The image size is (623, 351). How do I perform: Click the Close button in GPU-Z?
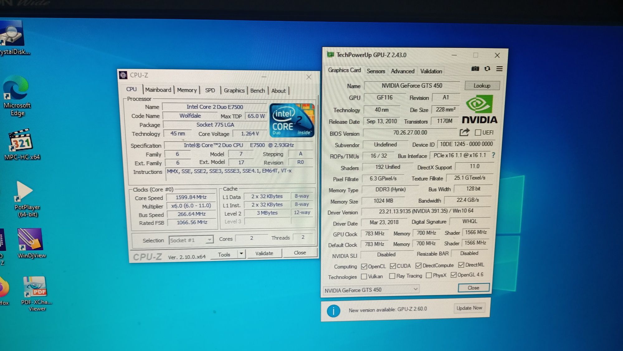coord(473,288)
